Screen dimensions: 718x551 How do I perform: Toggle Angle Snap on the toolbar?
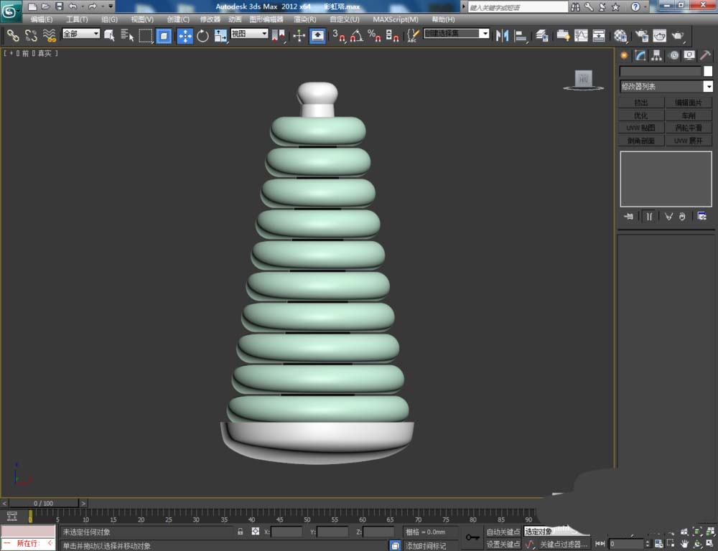pos(357,35)
